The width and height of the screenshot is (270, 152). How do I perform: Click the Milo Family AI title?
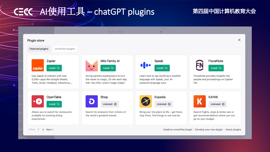tap(110, 61)
